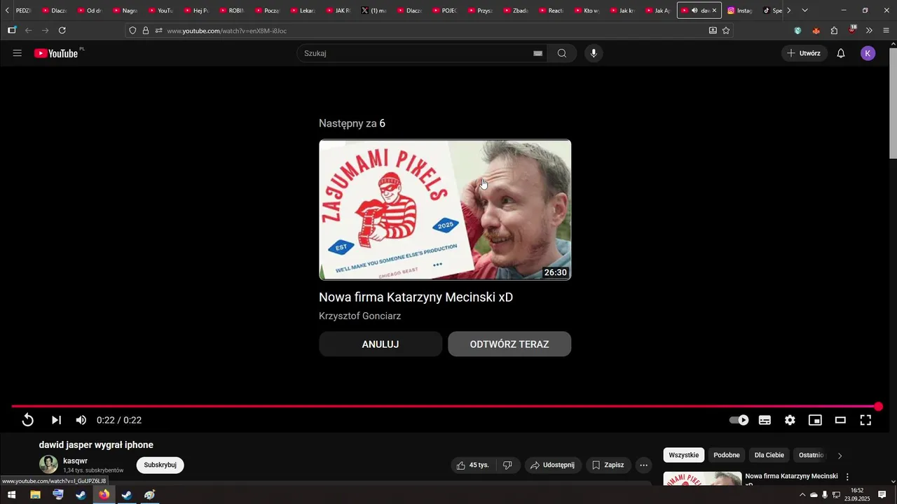
Task: Click the title Nowa firma Katarzyny Mecinski xD
Action: pos(416,297)
